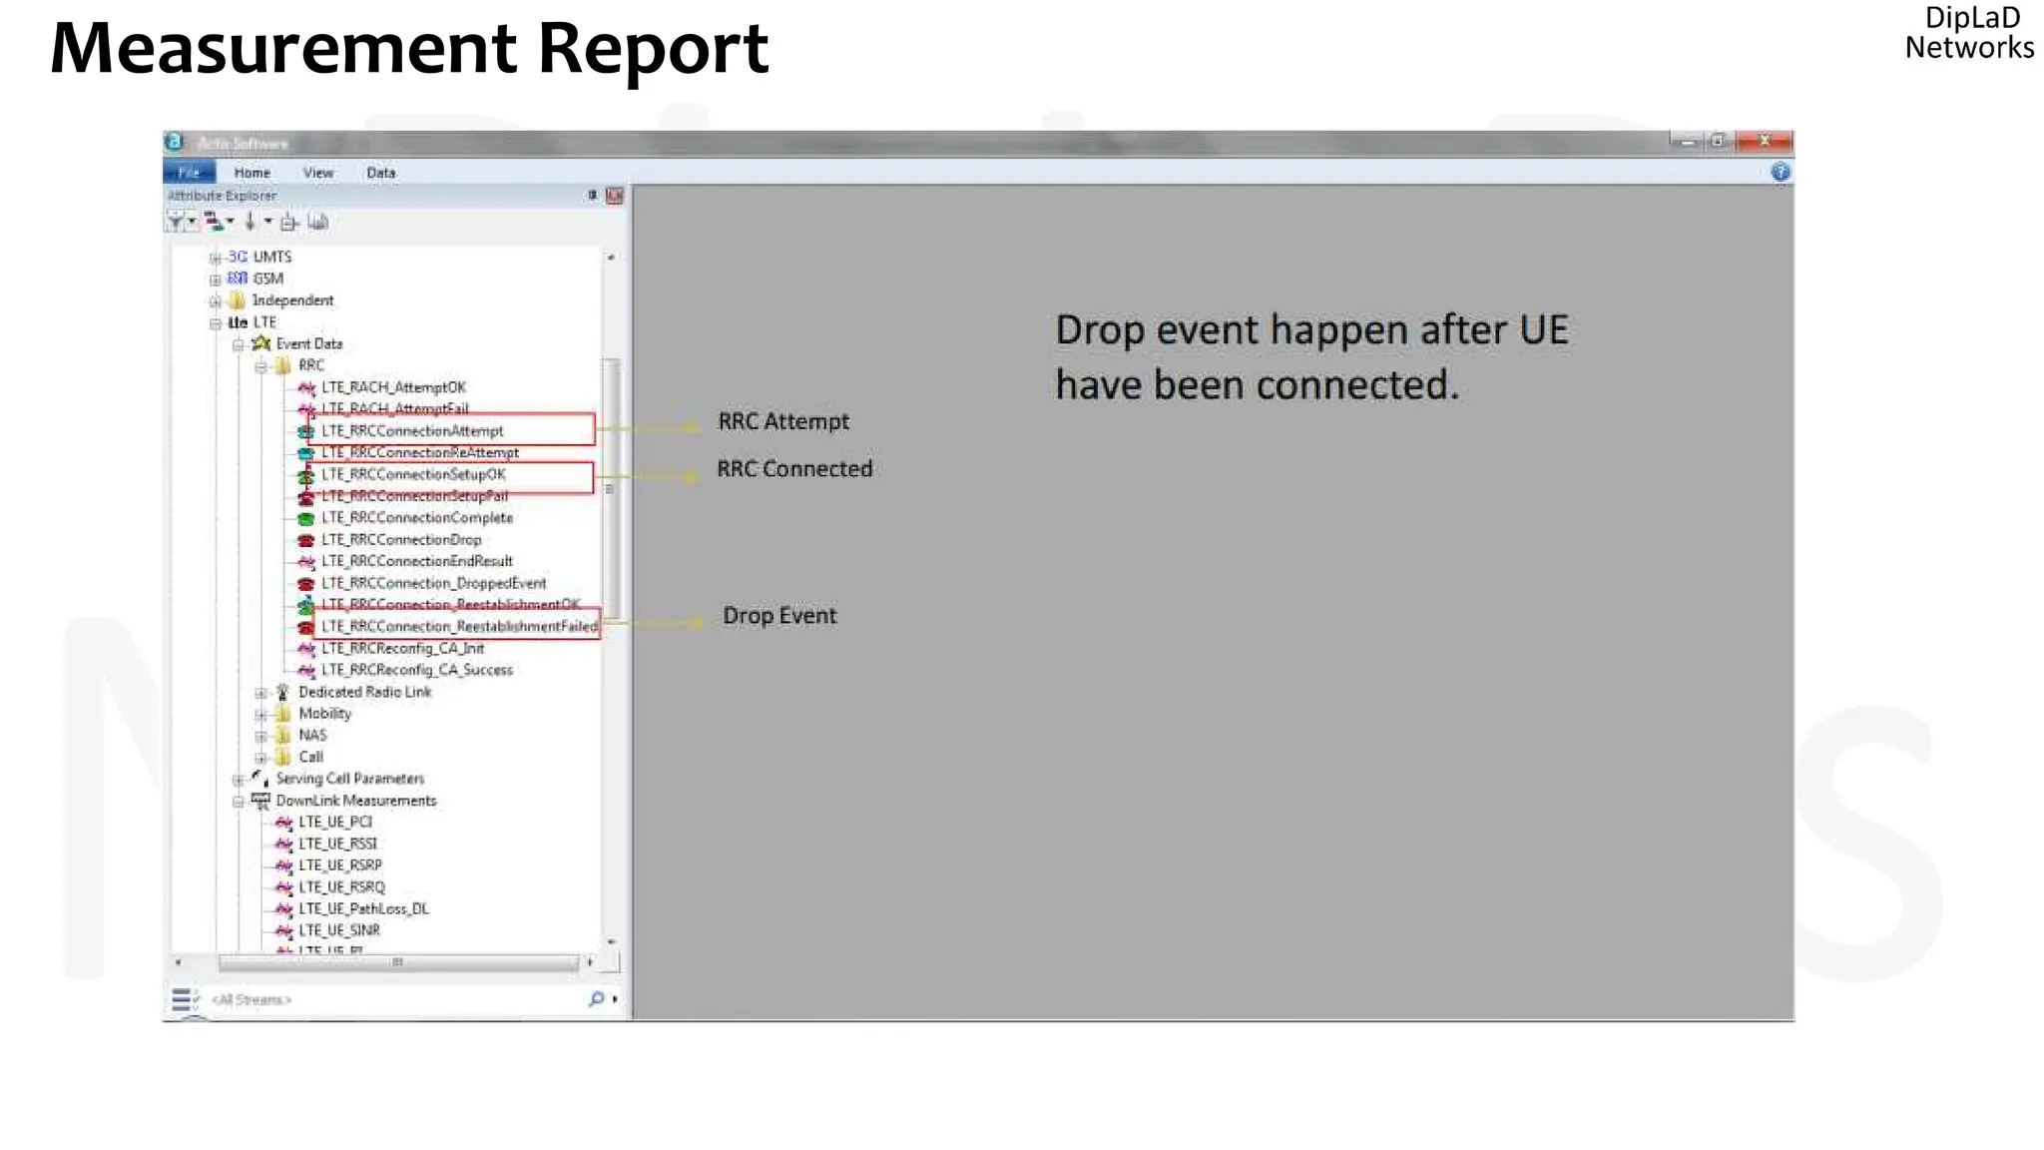Viewport: 2044px width, 1150px height.
Task: Click the Dedicated Radio Link antenna icon
Action: (282, 692)
